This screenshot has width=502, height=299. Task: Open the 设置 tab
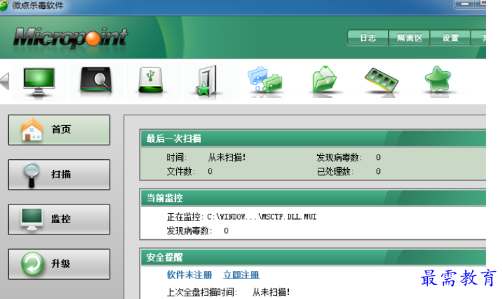pyautogui.click(x=450, y=38)
